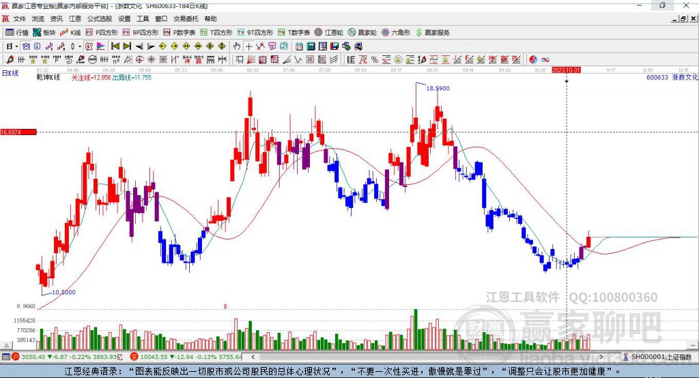Click the status bar grid icon
Viewport: 699px width, 378px height.
(x=5, y=357)
